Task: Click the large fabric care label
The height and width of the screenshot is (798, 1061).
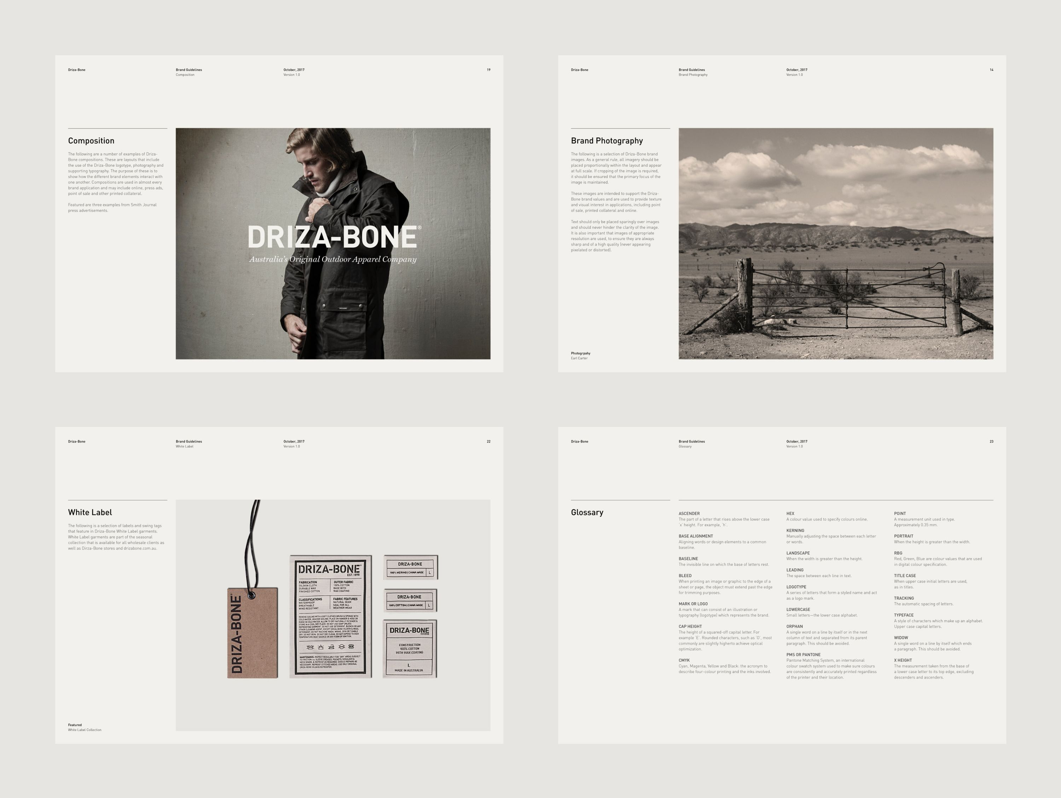Action: pyautogui.click(x=330, y=616)
